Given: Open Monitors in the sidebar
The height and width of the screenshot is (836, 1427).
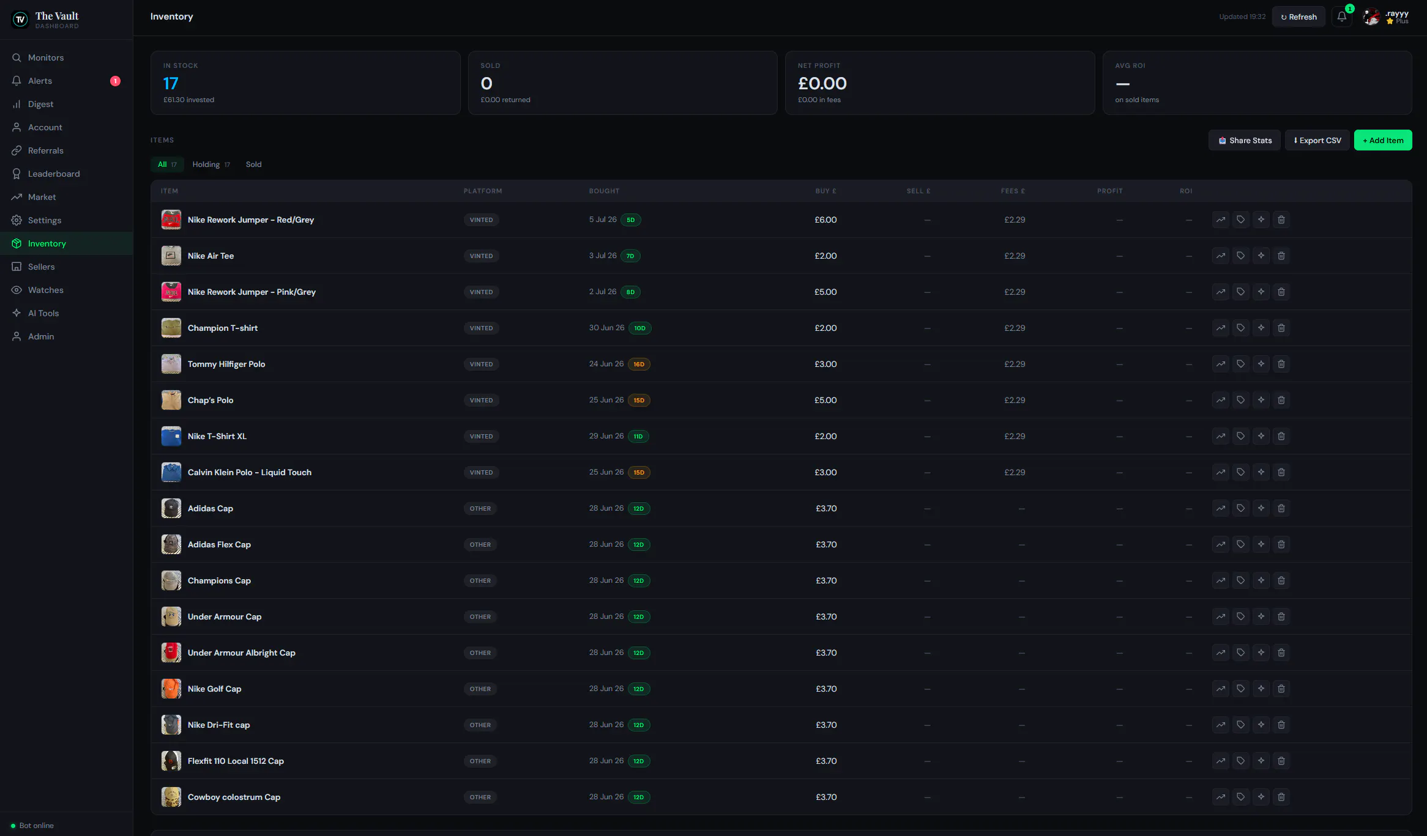Looking at the screenshot, I should (x=66, y=57).
